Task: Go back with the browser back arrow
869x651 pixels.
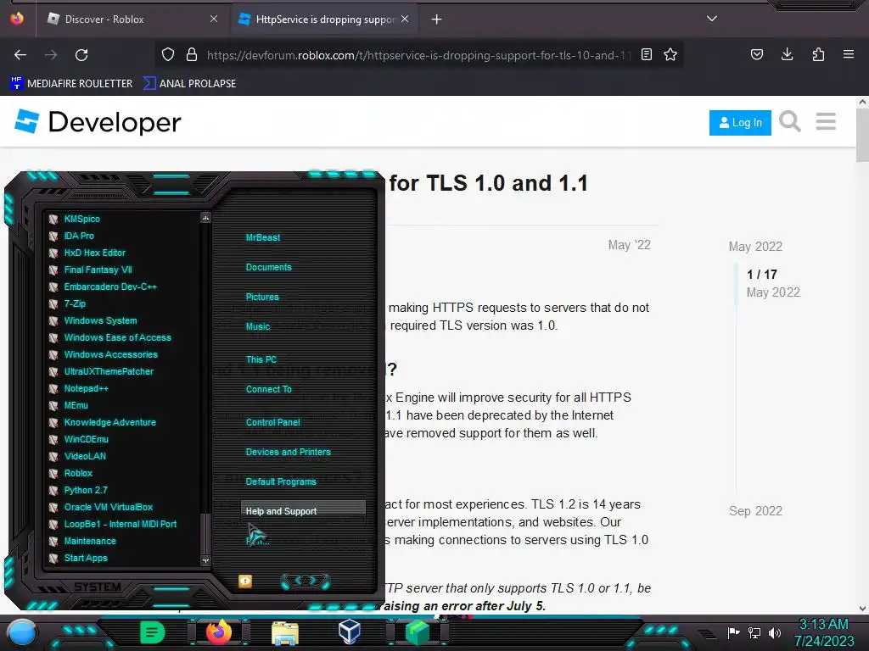Action: pos(20,55)
